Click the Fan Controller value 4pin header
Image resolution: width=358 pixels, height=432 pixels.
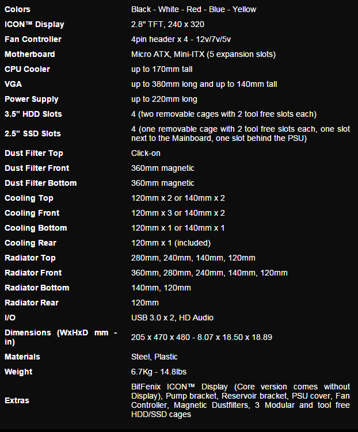pyautogui.click(x=181, y=39)
